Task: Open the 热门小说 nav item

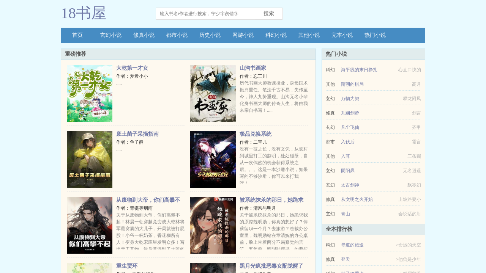Action: click(375, 35)
